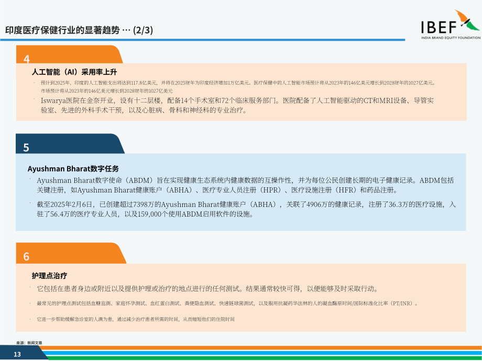
Task: Click the bullet starting 它包括在患者身边
Action: [x=208, y=289]
